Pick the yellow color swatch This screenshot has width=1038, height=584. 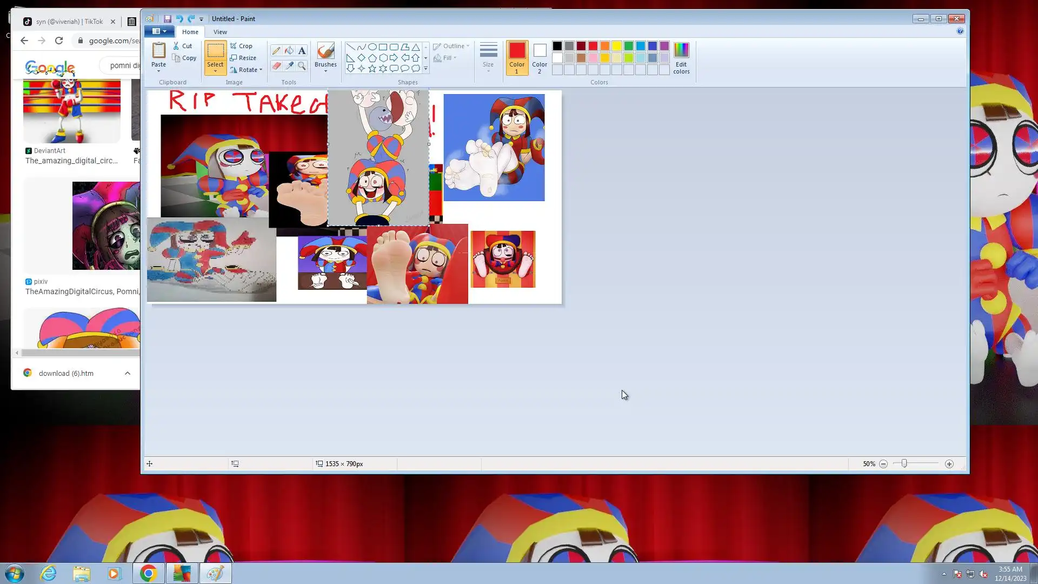(617, 46)
